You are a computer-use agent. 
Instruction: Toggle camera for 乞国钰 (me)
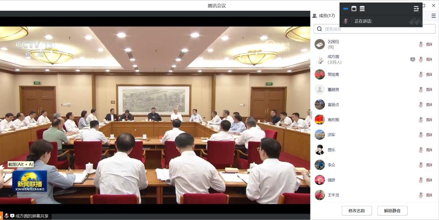click(x=429, y=44)
